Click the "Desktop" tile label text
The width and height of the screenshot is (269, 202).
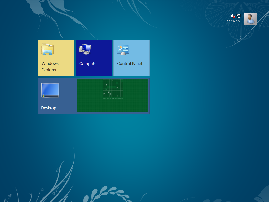(49, 108)
